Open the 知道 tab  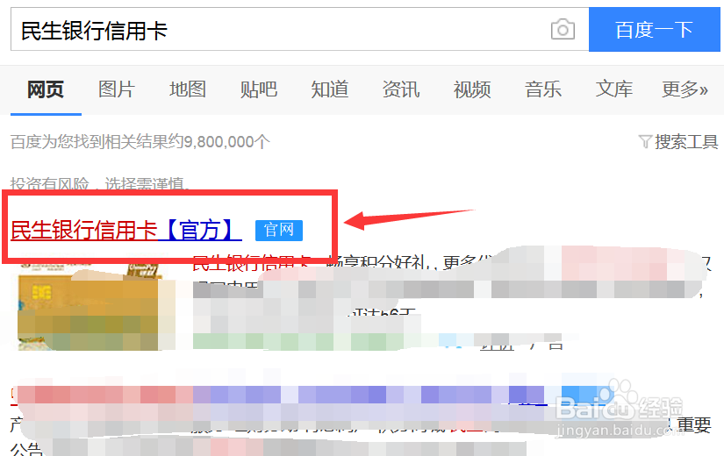point(330,89)
